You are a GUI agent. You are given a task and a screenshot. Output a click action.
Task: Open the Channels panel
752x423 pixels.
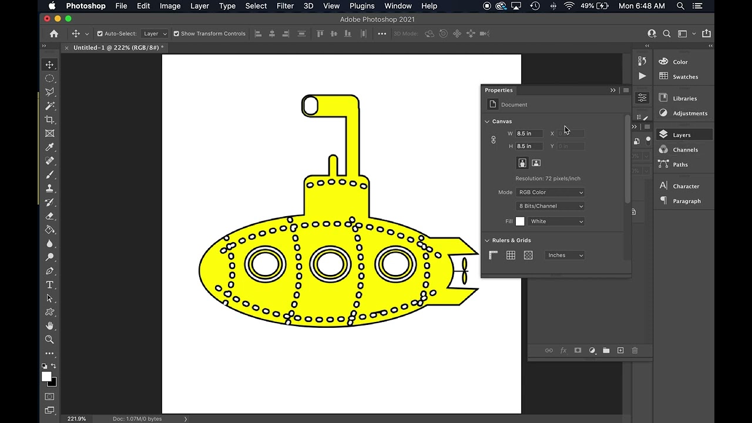pyautogui.click(x=685, y=150)
